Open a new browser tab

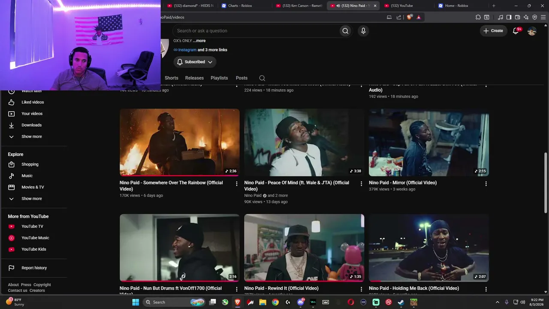[x=494, y=6]
